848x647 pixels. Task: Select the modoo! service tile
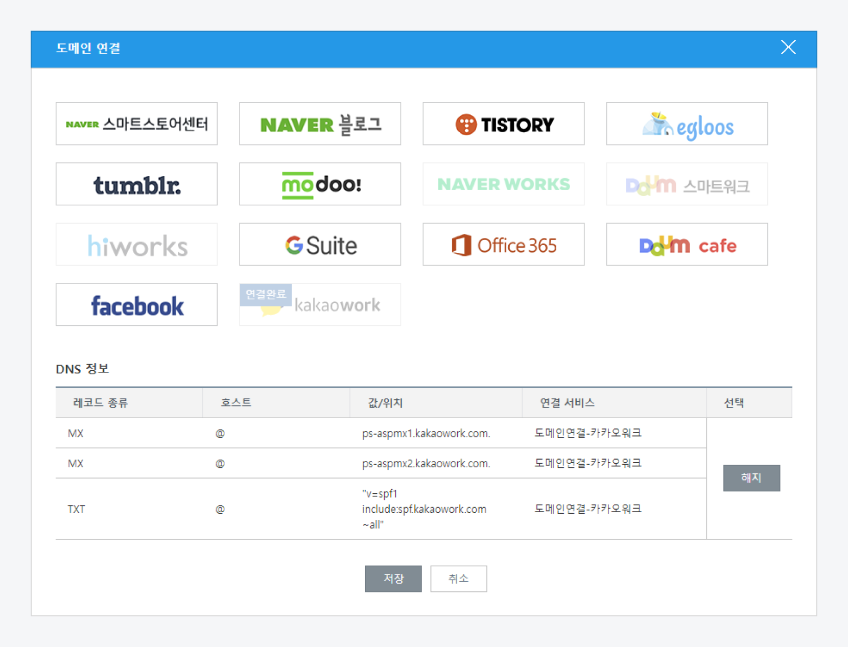(x=320, y=184)
